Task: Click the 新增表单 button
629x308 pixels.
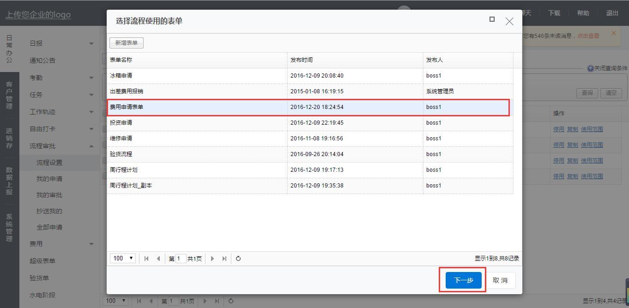Action: pos(127,43)
